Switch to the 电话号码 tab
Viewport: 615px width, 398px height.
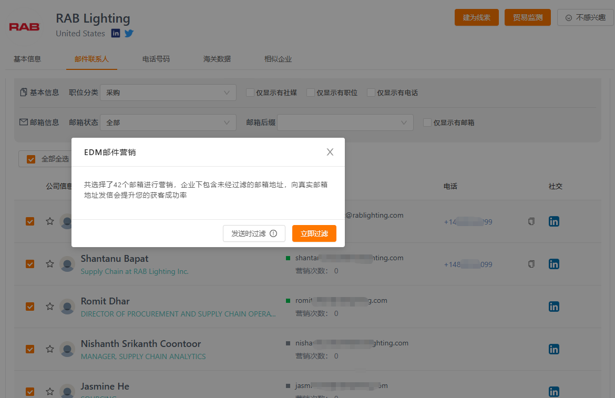pyautogui.click(x=156, y=59)
